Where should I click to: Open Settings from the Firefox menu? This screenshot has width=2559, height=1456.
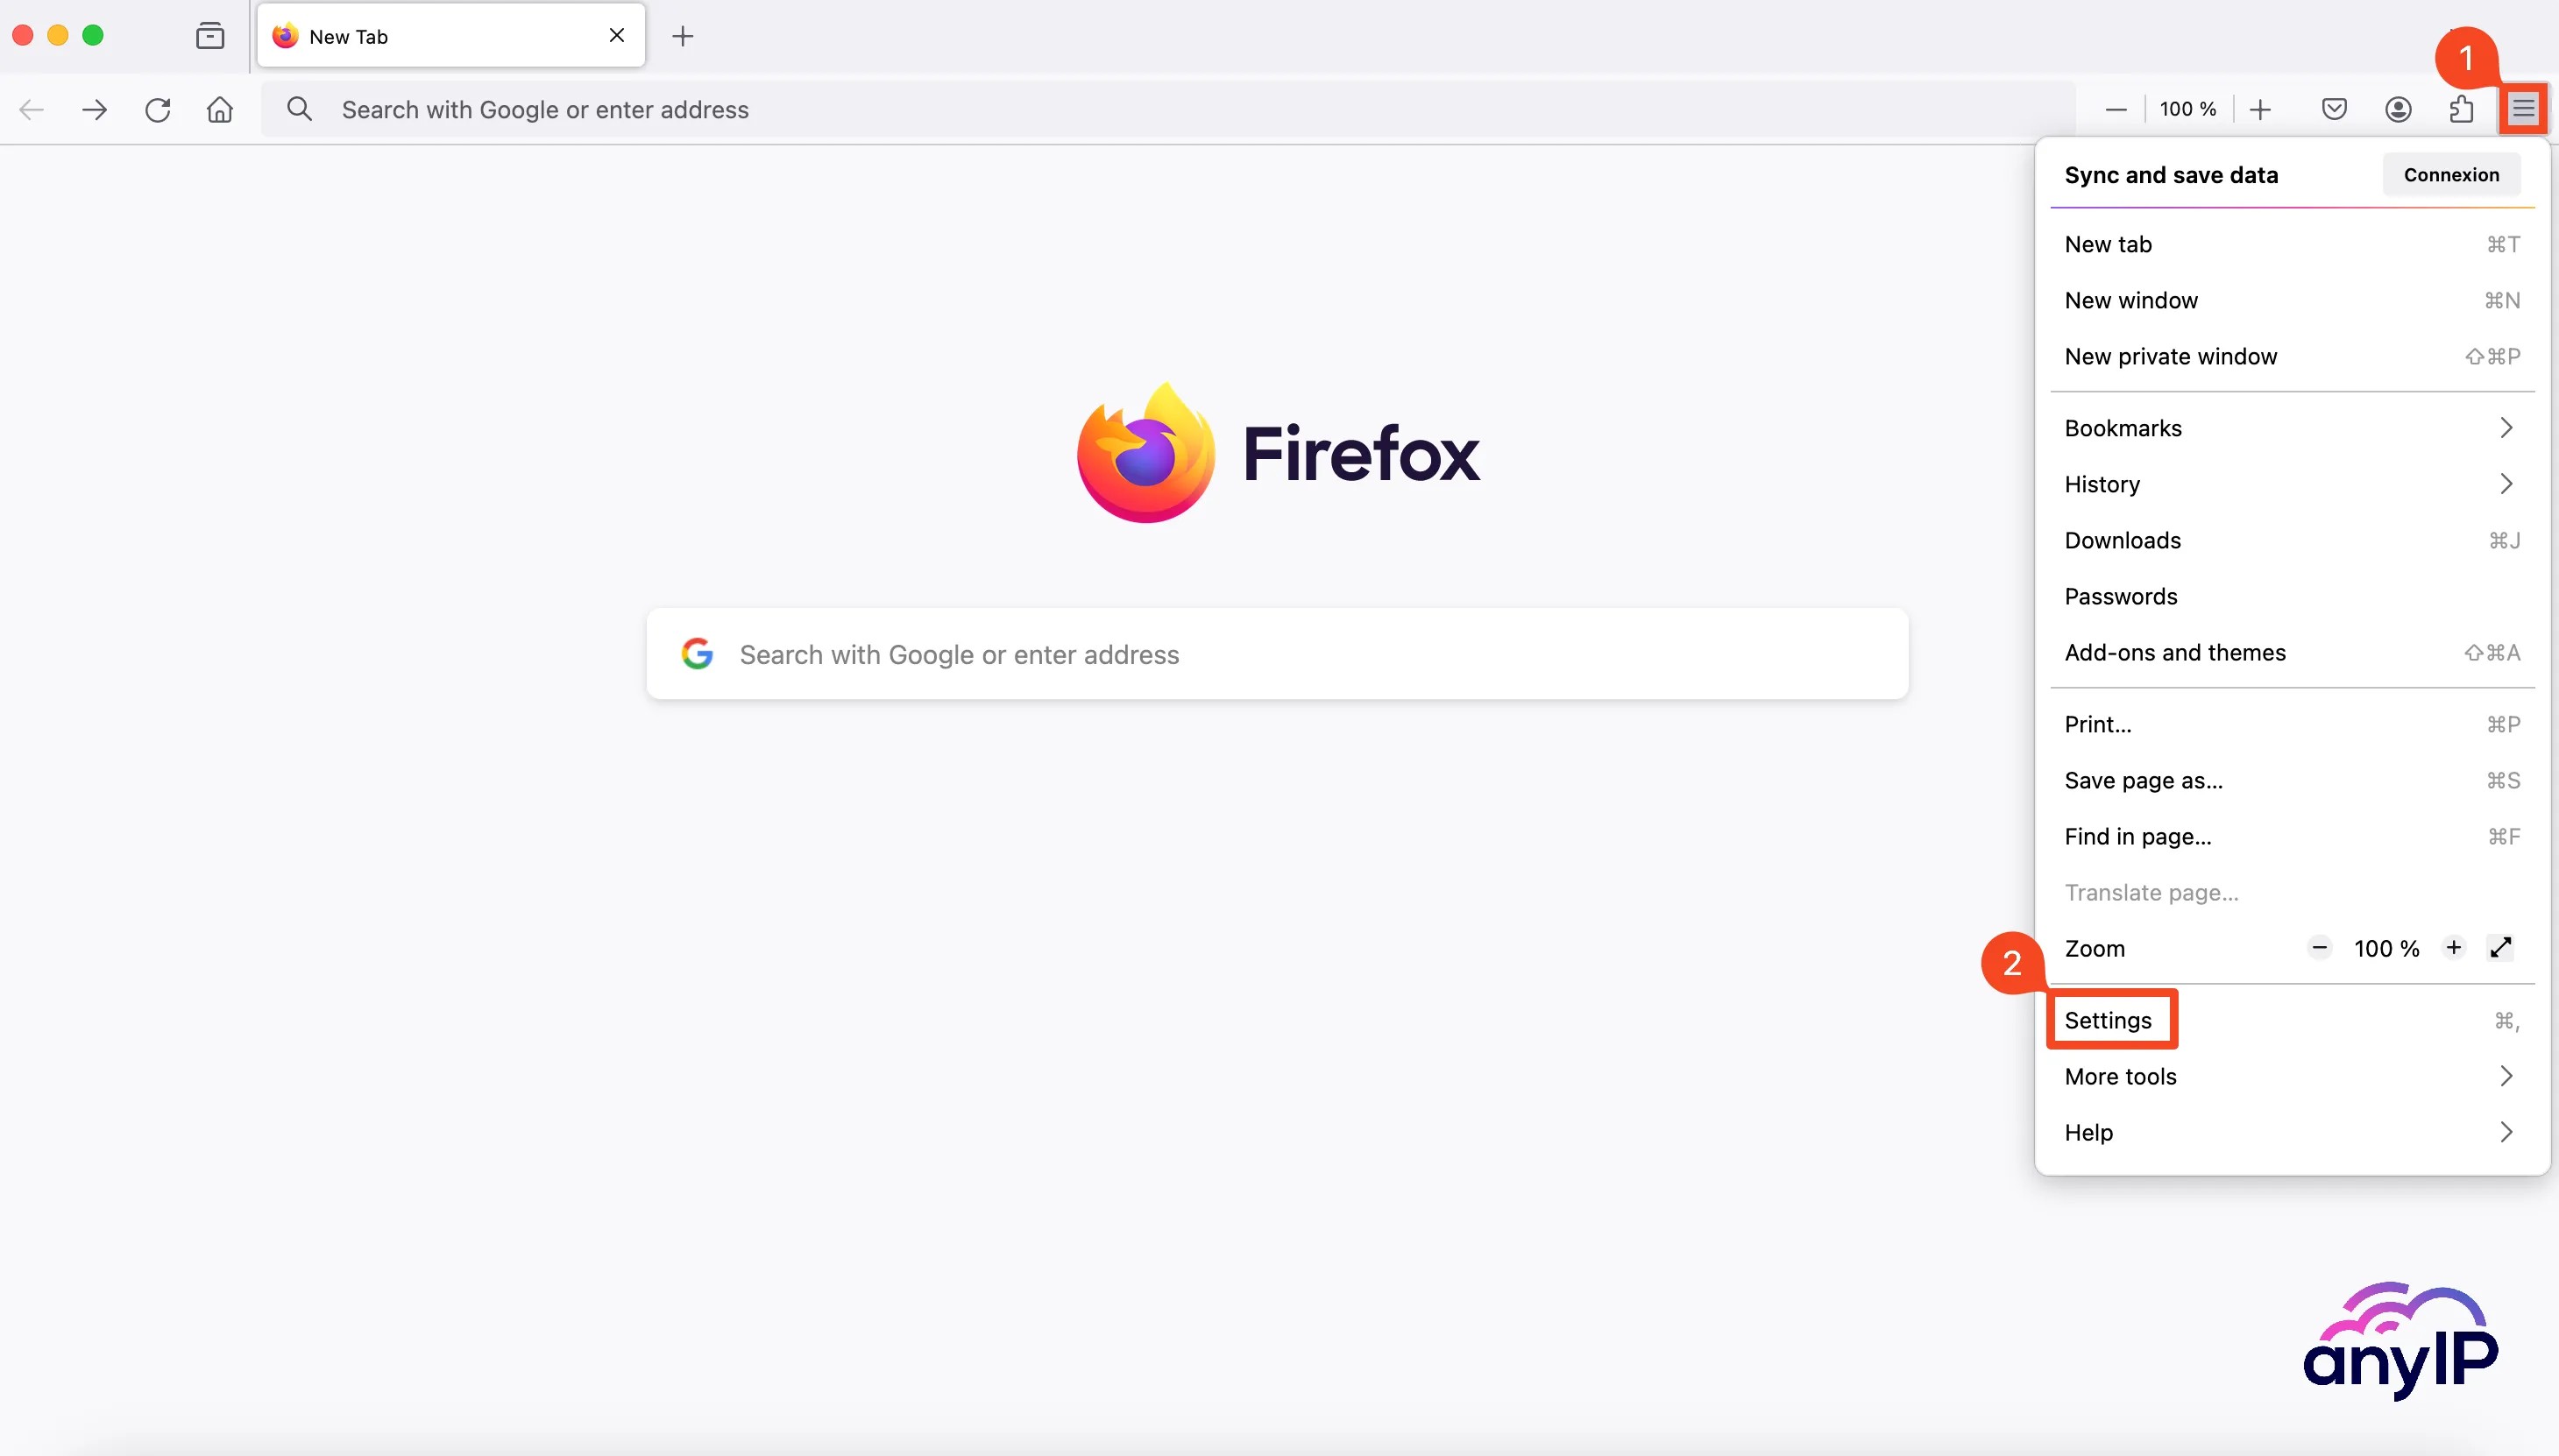[2108, 1019]
